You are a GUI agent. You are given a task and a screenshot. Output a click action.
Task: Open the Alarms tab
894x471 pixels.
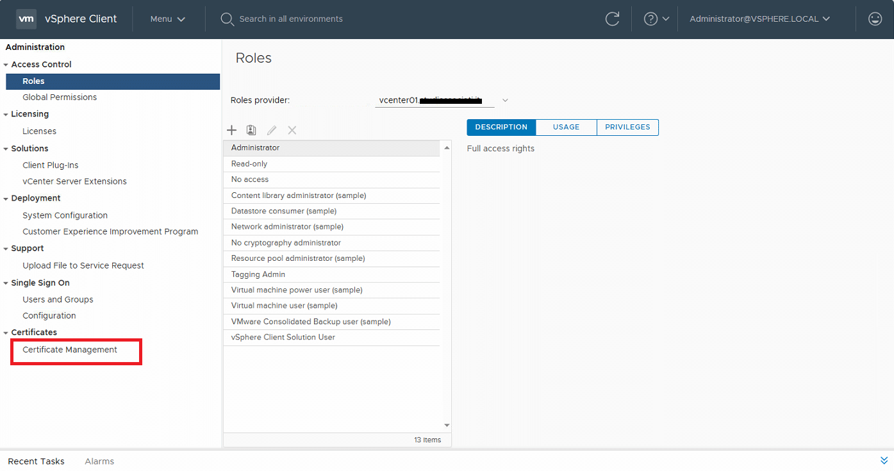(99, 461)
